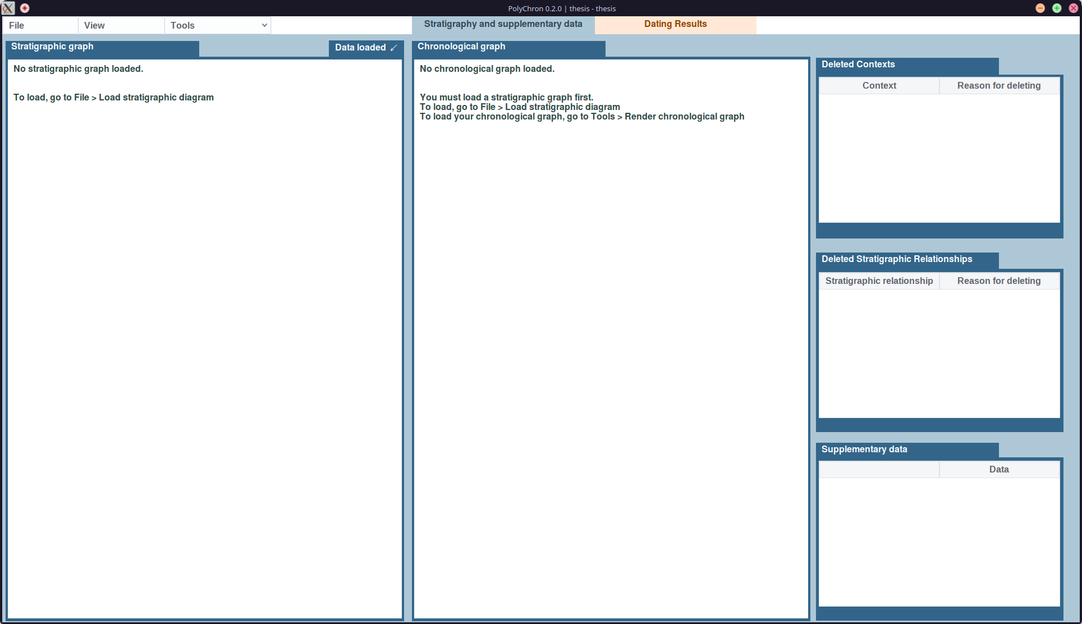Click the pencil icon beside Data loaded
1082x624 pixels.
(x=394, y=48)
